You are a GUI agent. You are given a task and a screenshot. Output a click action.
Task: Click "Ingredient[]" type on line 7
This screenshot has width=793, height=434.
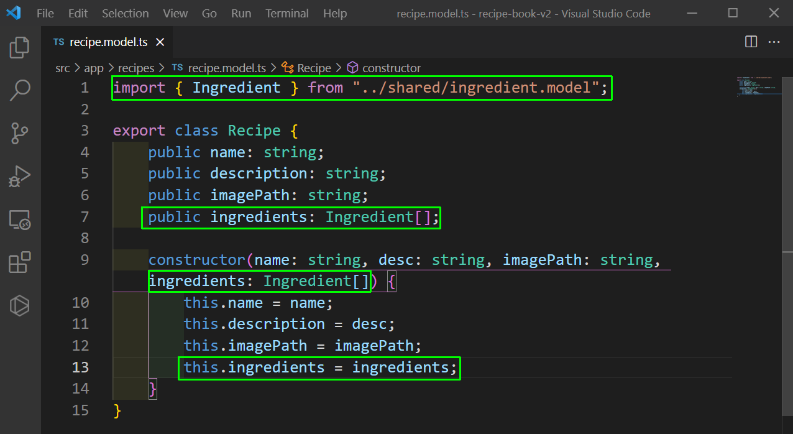point(378,216)
